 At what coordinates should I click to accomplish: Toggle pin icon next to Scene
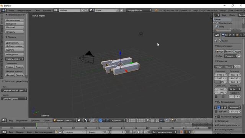tap(216, 41)
